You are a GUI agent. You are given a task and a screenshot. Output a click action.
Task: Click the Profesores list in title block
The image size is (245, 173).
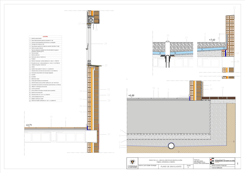tap(201, 162)
